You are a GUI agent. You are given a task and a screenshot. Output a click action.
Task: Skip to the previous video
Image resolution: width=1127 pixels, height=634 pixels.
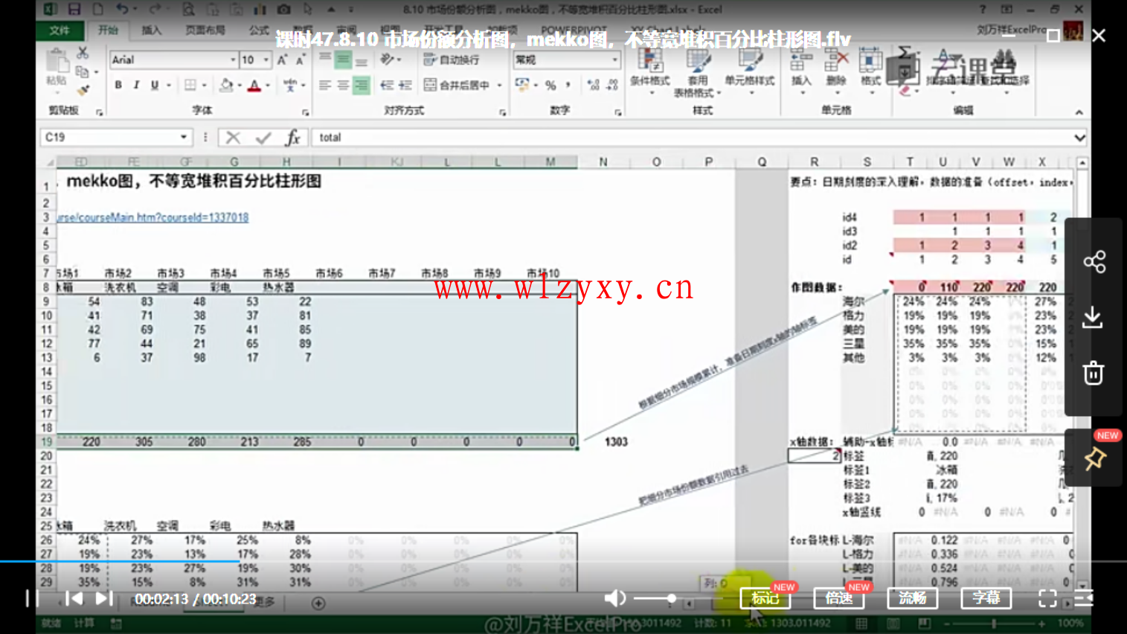74,598
